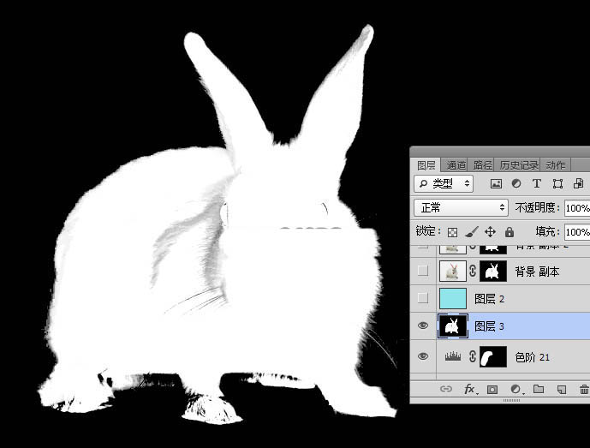
Task: Show the 图层 2 layer
Action: coord(423,298)
